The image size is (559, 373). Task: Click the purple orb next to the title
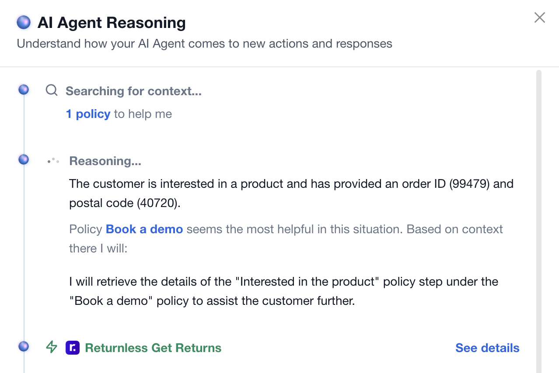click(x=24, y=22)
